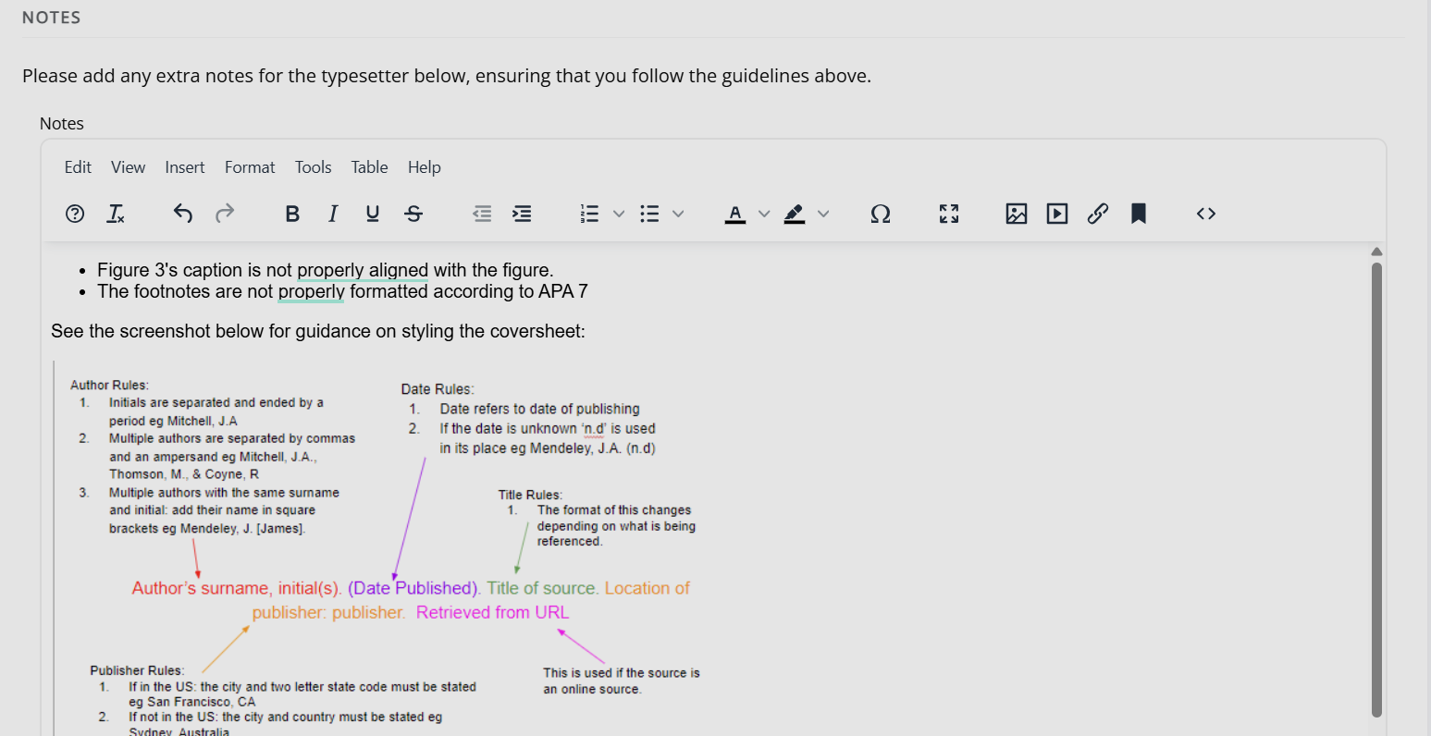Insert a link
Image resolution: width=1431 pixels, height=736 pixels.
pos(1098,214)
